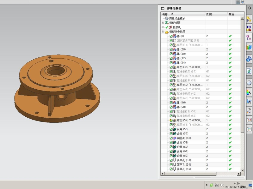Open the Reuse Library books tab
This screenshot has height=189, width=253.
tap(249, 47)
